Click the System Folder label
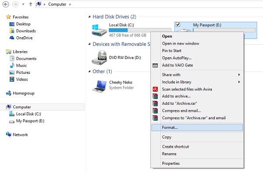 121,88
